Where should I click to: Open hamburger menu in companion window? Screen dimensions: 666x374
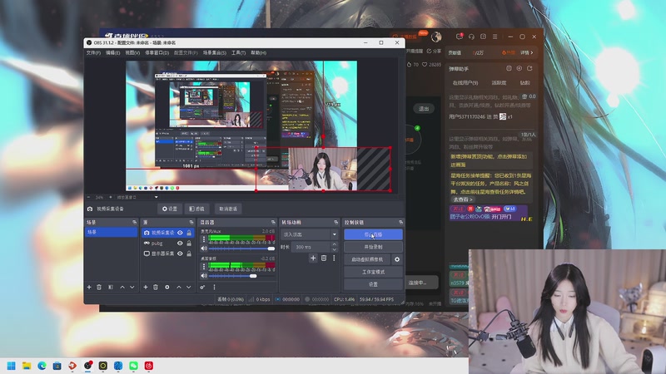click(x=495, y=37)
